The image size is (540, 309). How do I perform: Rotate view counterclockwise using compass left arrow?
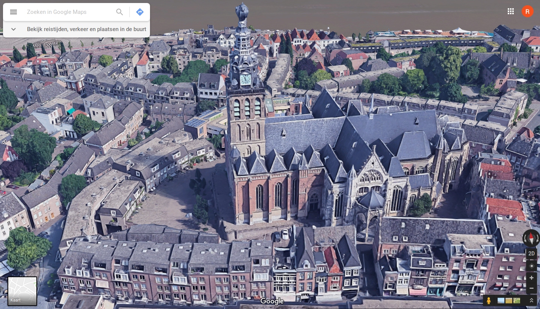tap(525, 238)
